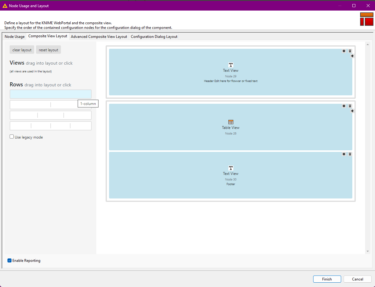Click the Text View T icon for Node 29
Image resolution: width=375 pixels, height=287 pixels.
pos(231,65)
